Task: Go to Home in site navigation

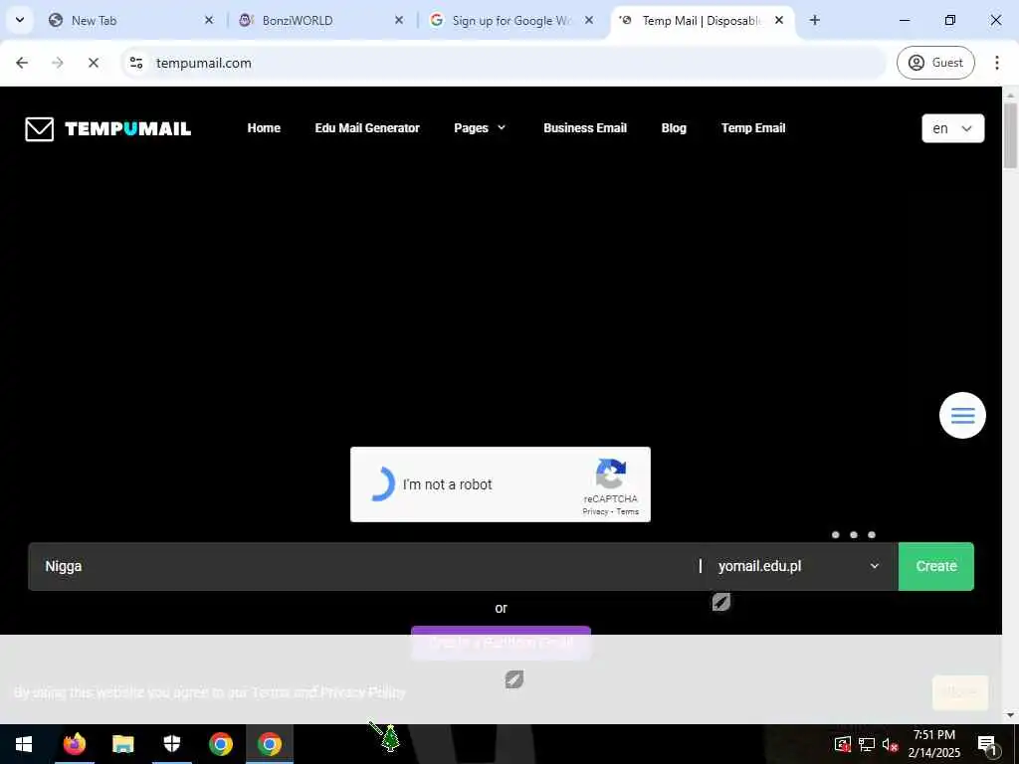Action: (264, 128)
